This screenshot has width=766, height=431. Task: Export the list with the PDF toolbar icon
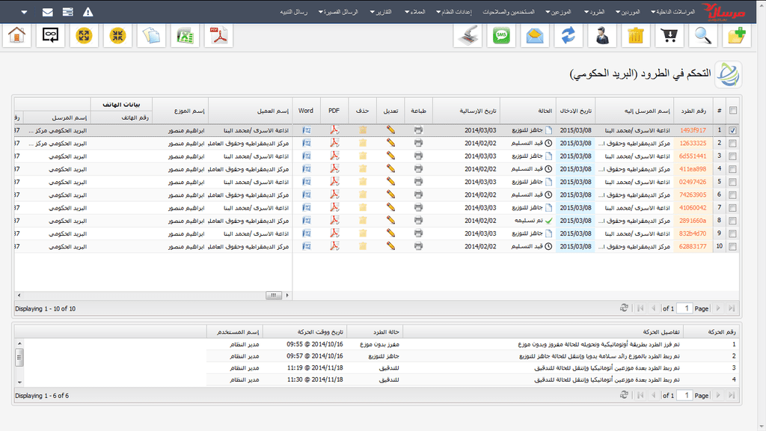pos(218,35)
